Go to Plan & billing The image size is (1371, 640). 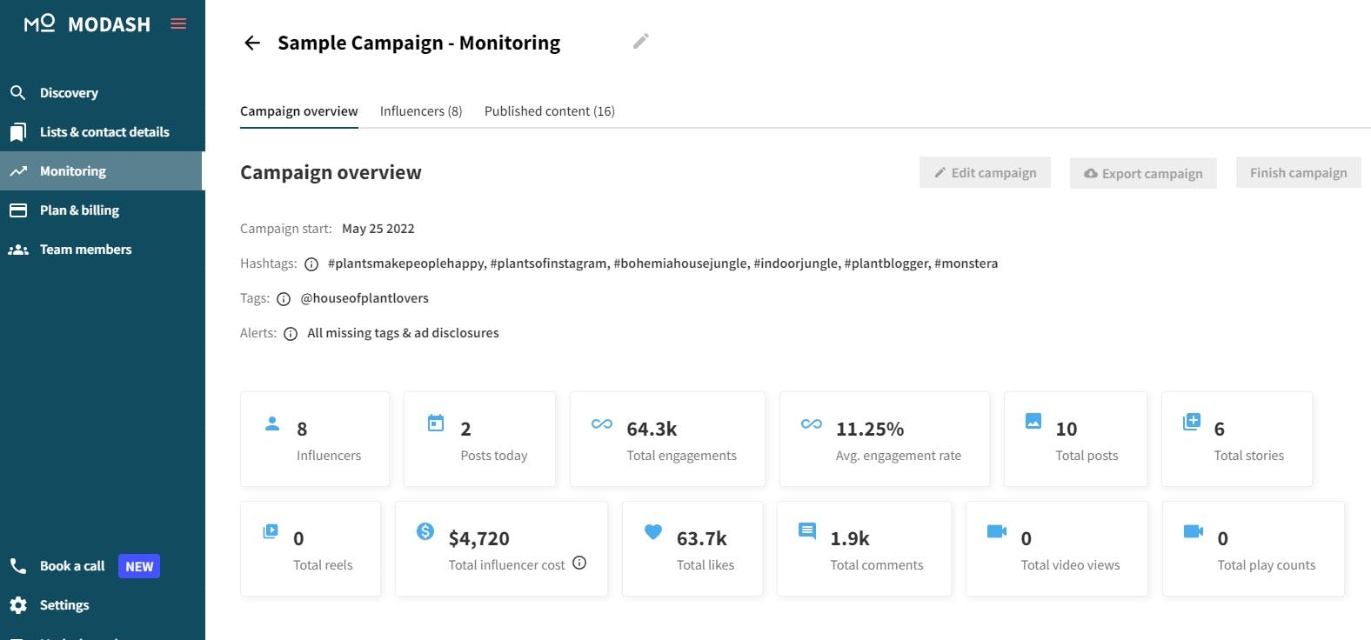click(79, 210)
